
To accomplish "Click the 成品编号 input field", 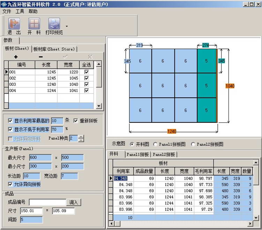I will pyautogui.click(x=48, y=202).
